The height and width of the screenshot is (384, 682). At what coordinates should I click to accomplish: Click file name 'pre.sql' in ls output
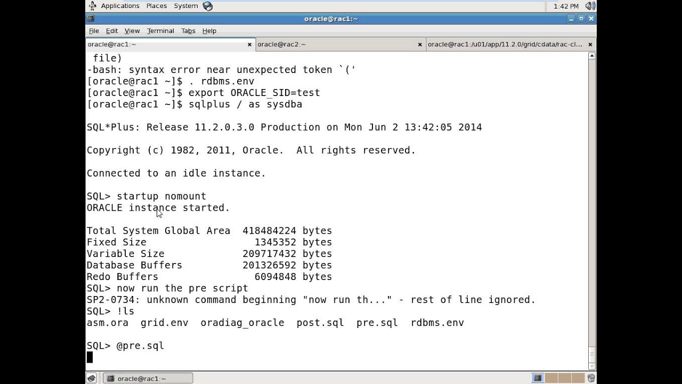tap(377, 323)
